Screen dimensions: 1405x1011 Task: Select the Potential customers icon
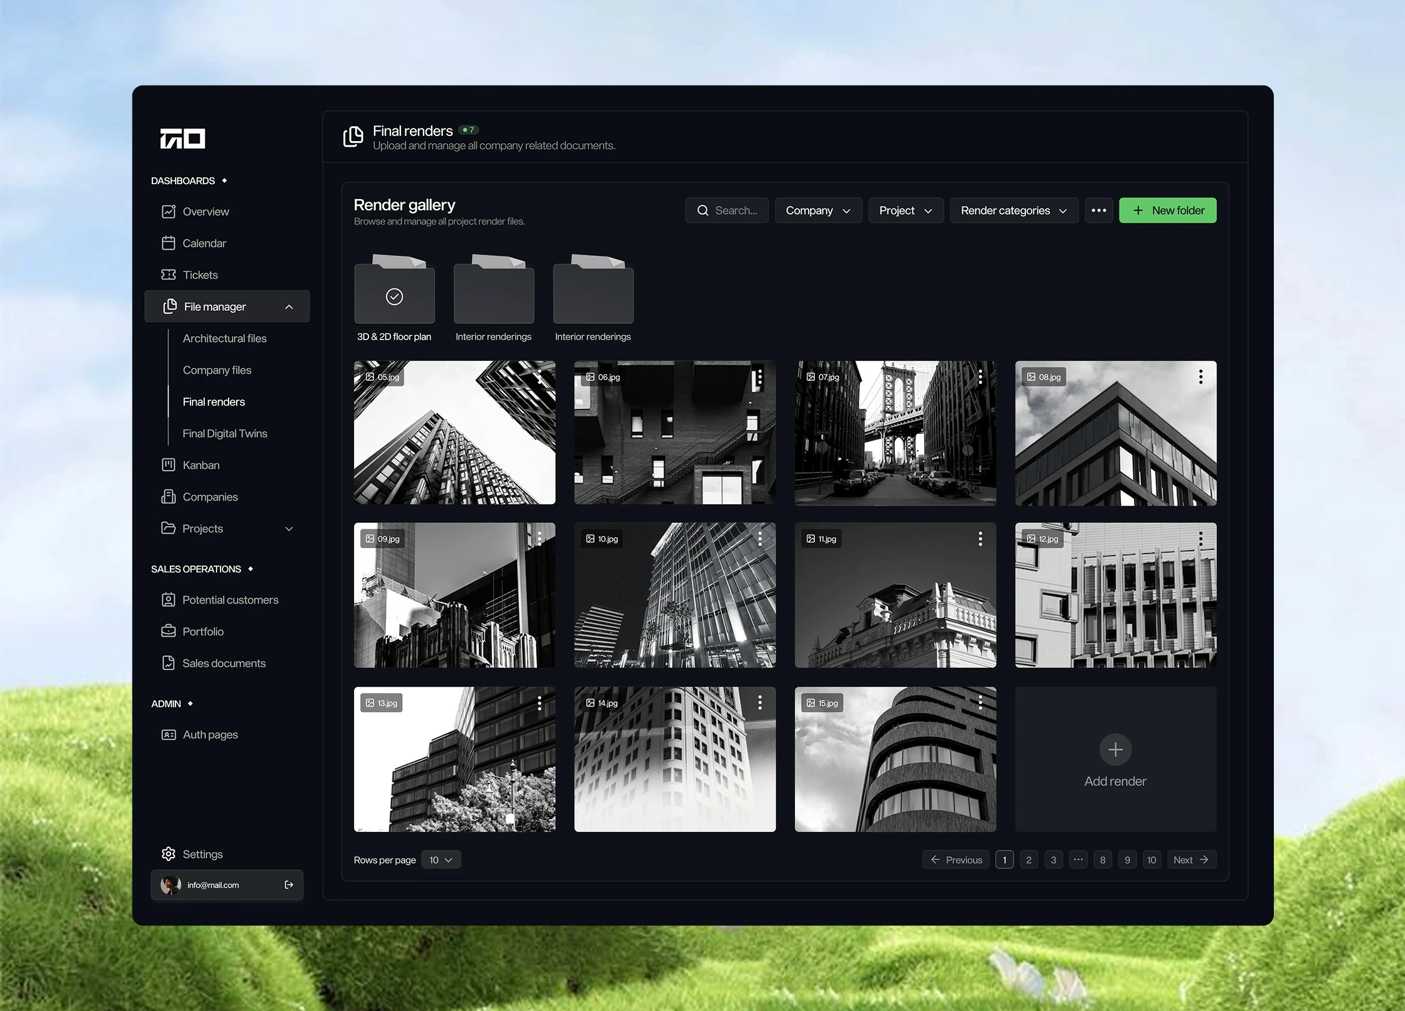point(169,600)
